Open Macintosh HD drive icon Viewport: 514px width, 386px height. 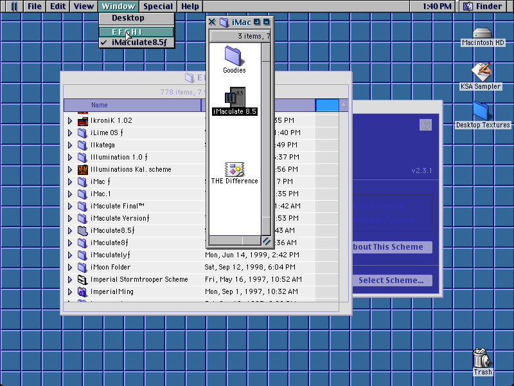(483, 33)
